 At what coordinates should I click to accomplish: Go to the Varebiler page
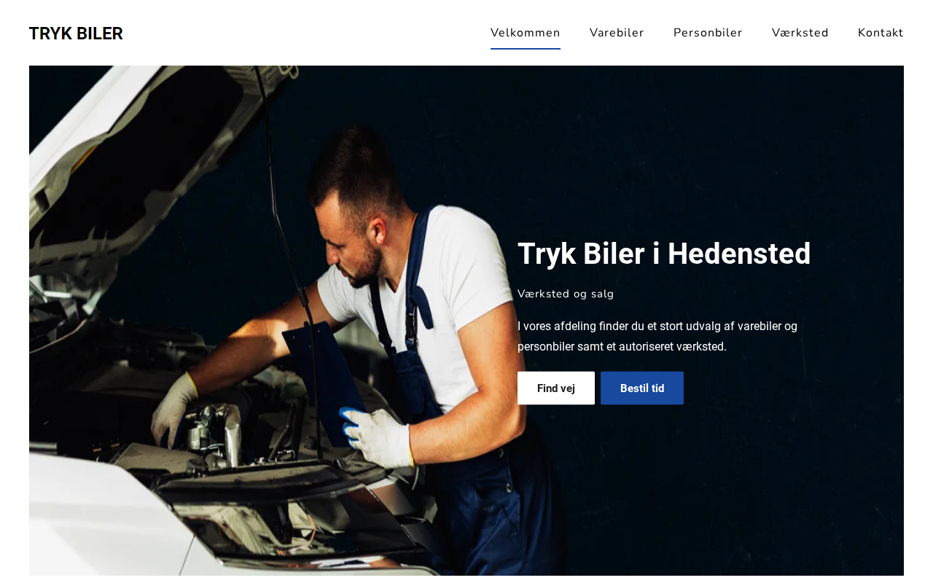click(x=617, y=33)
